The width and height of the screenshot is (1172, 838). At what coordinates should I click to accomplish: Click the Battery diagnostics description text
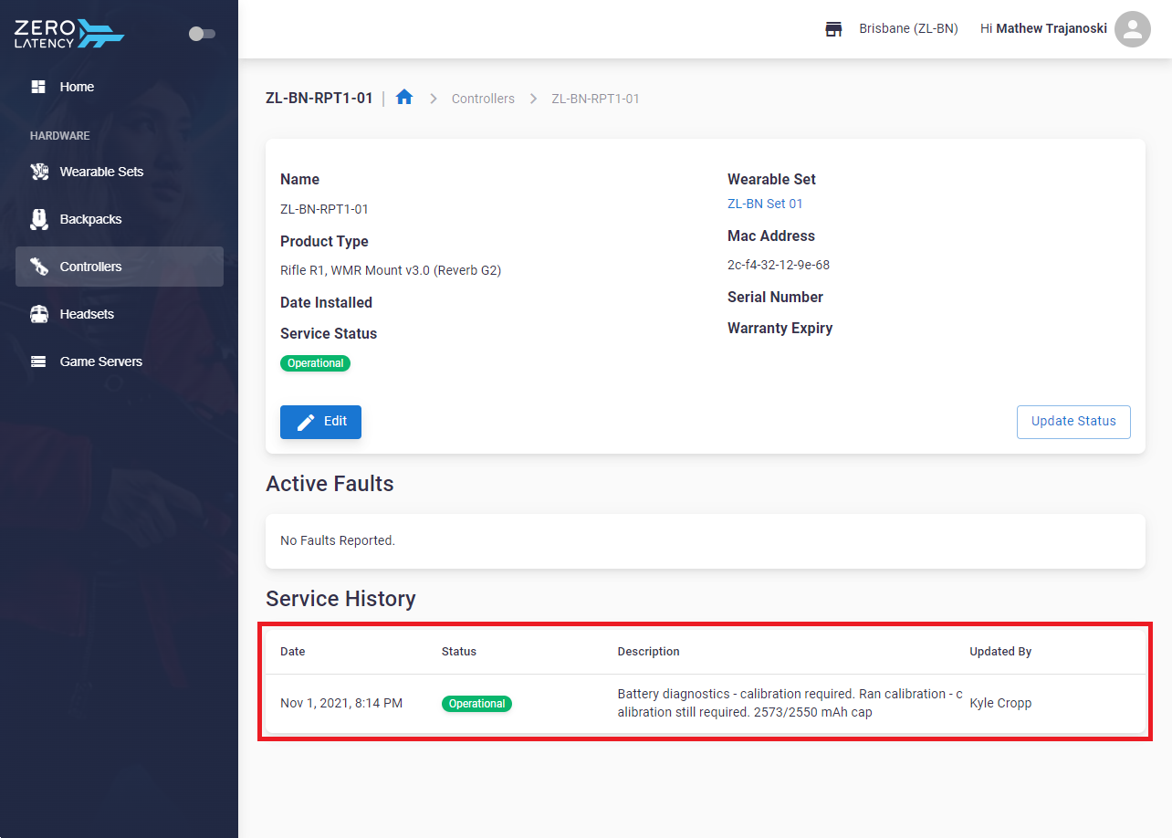790,703
